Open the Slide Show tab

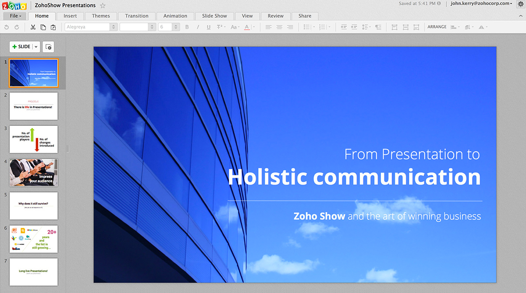coord(215,16)
